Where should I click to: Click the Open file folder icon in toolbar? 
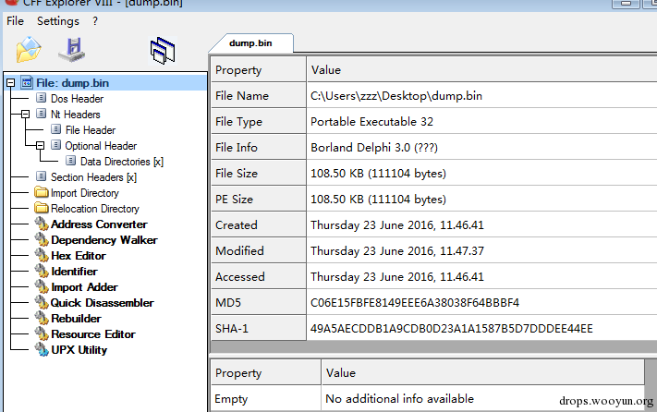[29, 50]
